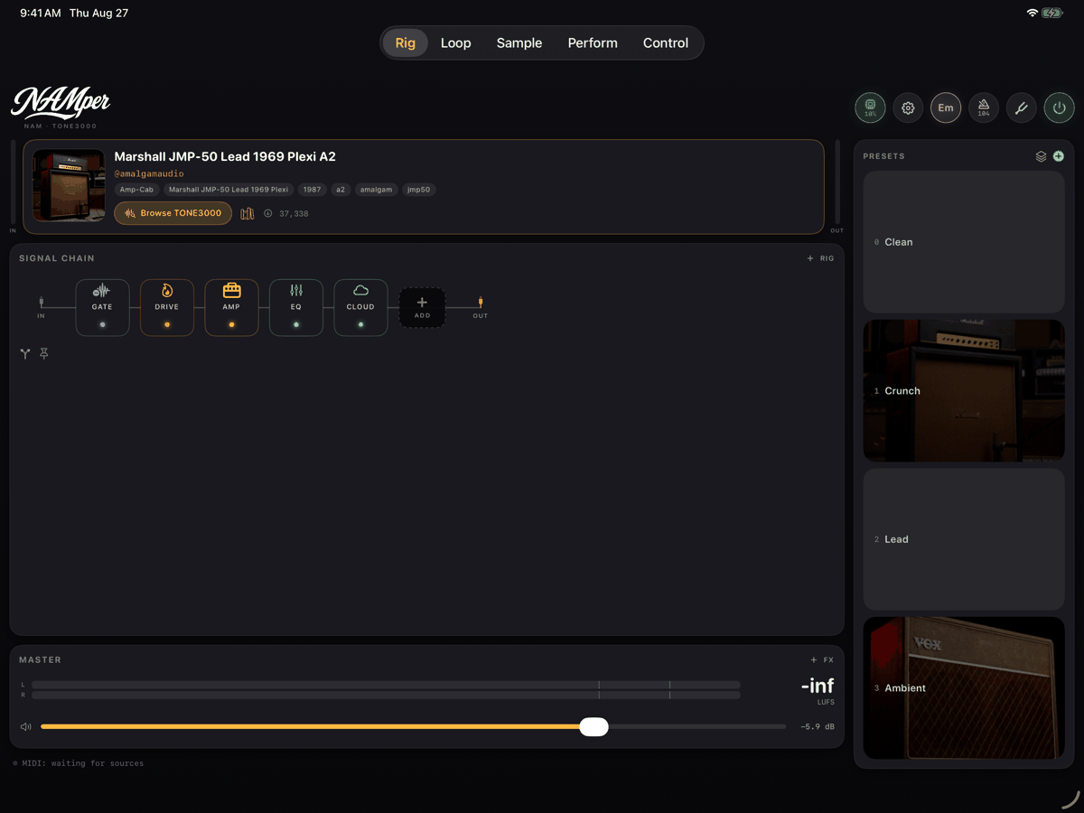Click the -5.9 dB volume value
The width and height of the screenshot is (1084, 813).
pos(818,726)
